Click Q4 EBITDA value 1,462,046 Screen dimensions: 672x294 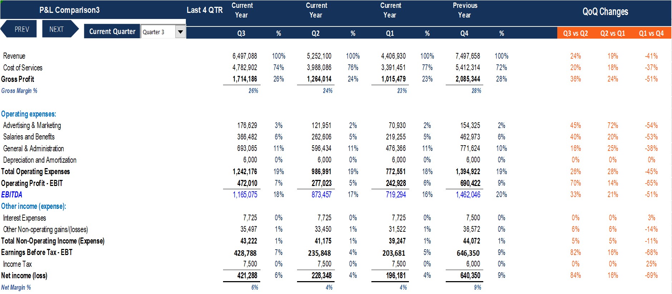click(x=468, y=195)
